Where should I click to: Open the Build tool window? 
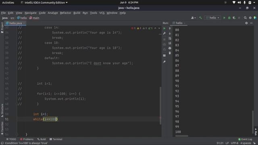[42, 139]
